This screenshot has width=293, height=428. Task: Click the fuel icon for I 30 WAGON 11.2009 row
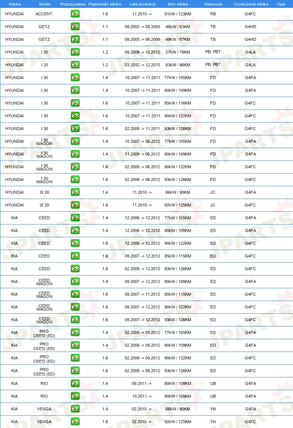pos(75,154)
